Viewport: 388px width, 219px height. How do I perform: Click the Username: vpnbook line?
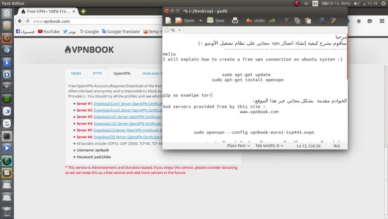pos(93,150)
